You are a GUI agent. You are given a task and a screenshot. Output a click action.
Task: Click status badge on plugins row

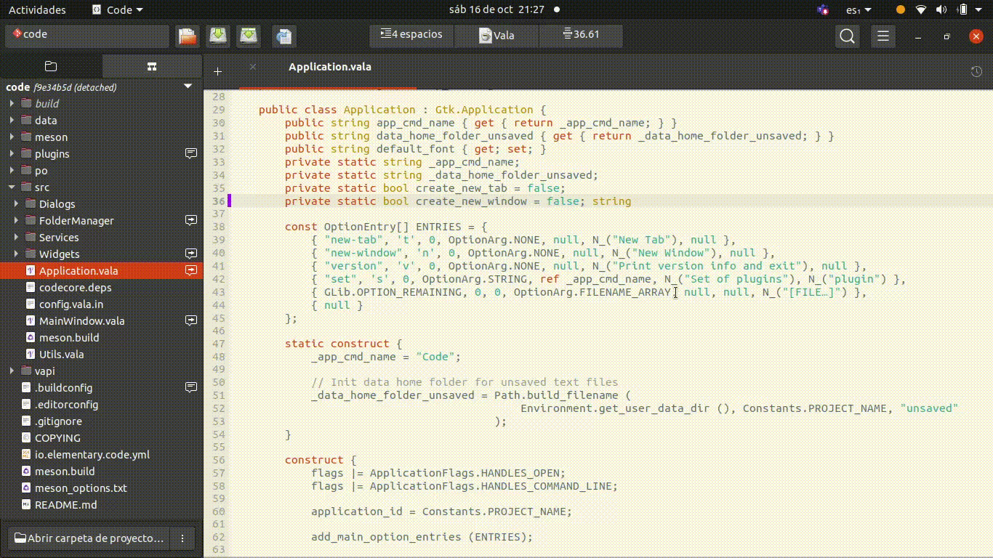pyautogui.click(x=191, y=153)
